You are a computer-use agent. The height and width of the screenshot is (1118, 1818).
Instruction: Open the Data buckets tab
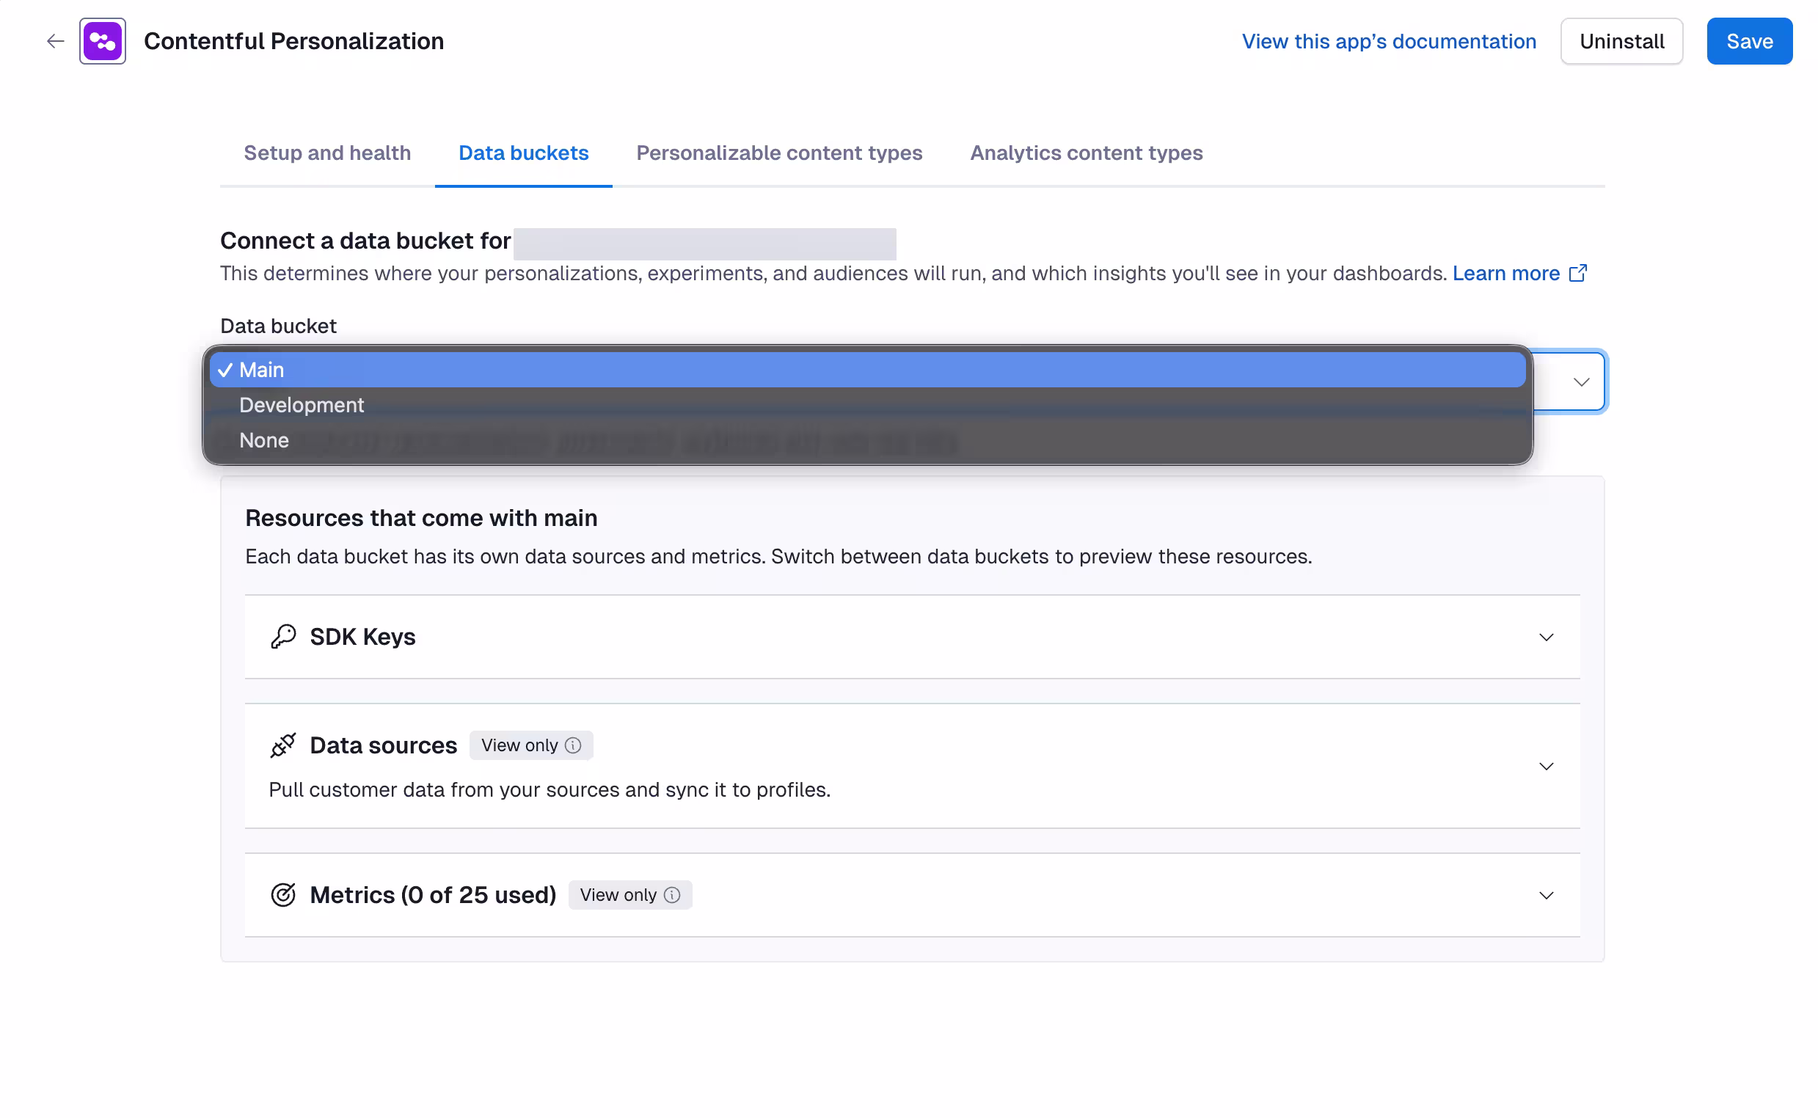click(x=523, y=153)
